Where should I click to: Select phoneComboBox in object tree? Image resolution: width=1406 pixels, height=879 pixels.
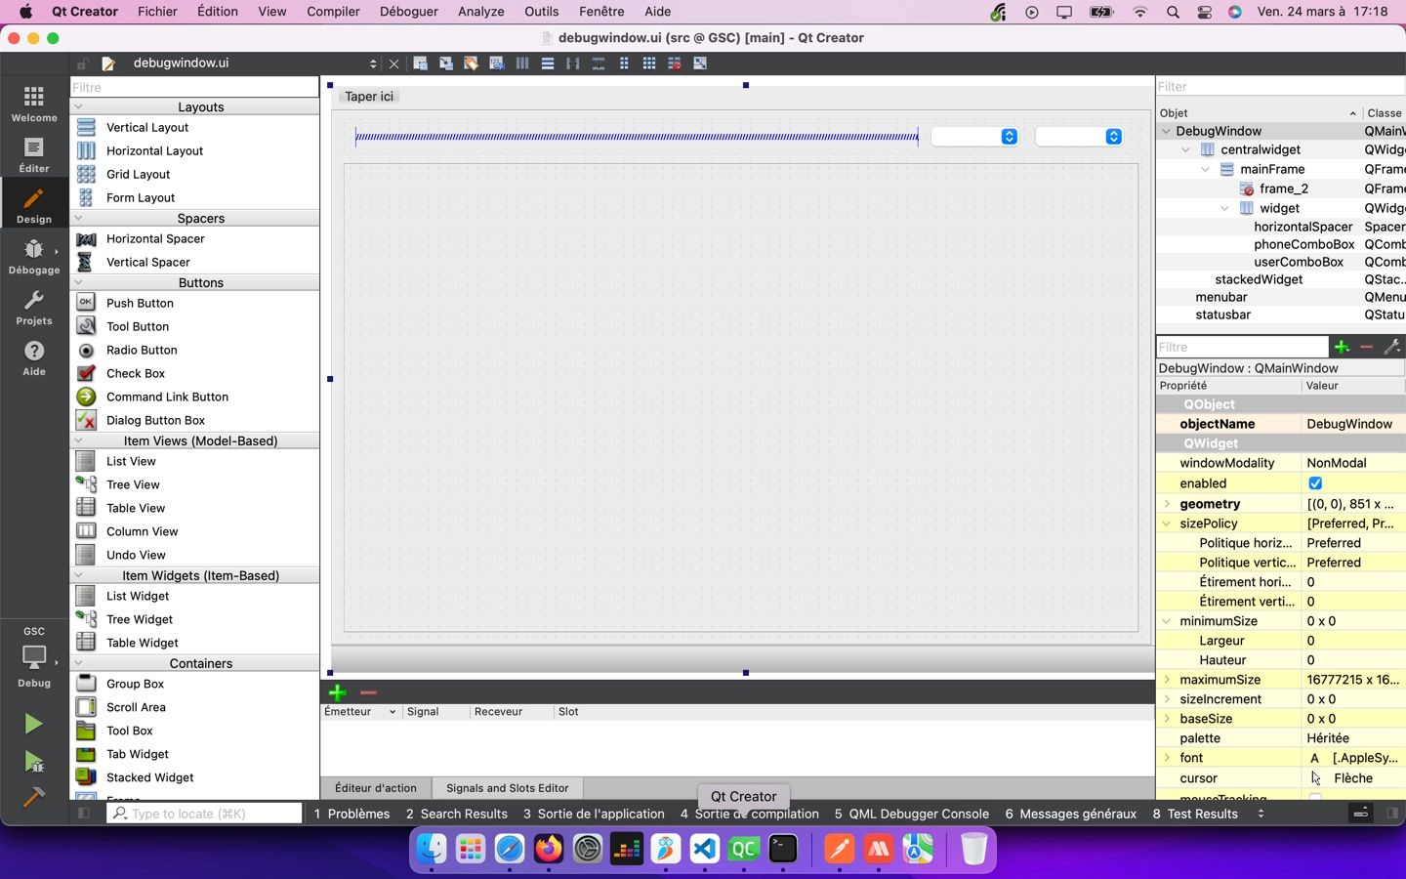(x=1303, y=244)
